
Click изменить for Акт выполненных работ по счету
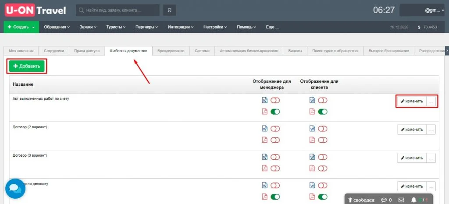point(412,101)
